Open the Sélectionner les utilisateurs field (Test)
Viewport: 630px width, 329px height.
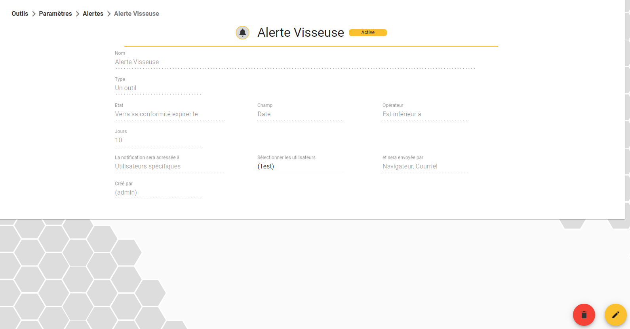pos(301,166)
